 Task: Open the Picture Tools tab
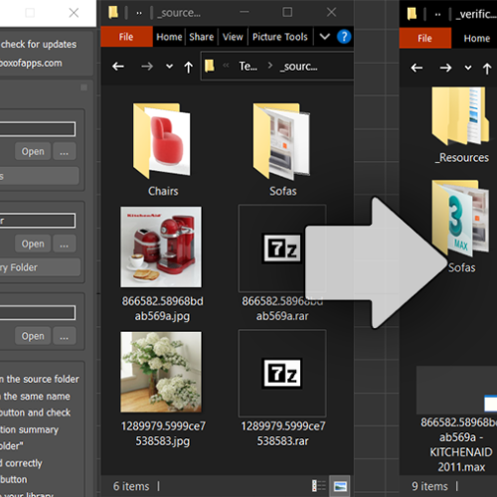(280, 37)
